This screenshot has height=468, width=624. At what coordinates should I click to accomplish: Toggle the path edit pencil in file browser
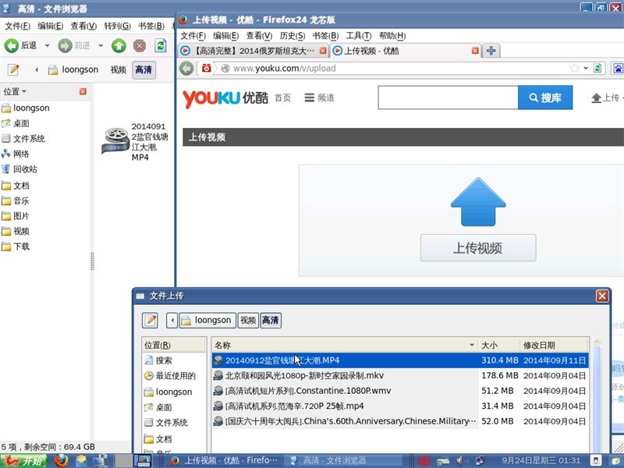click(13, 69)
